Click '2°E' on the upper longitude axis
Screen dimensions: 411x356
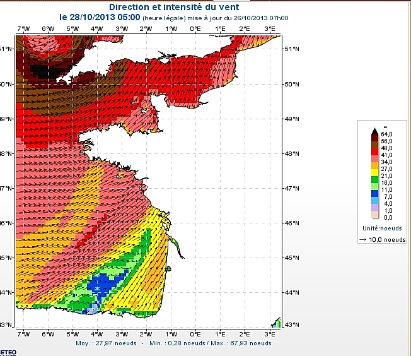[x=245, y=29]
